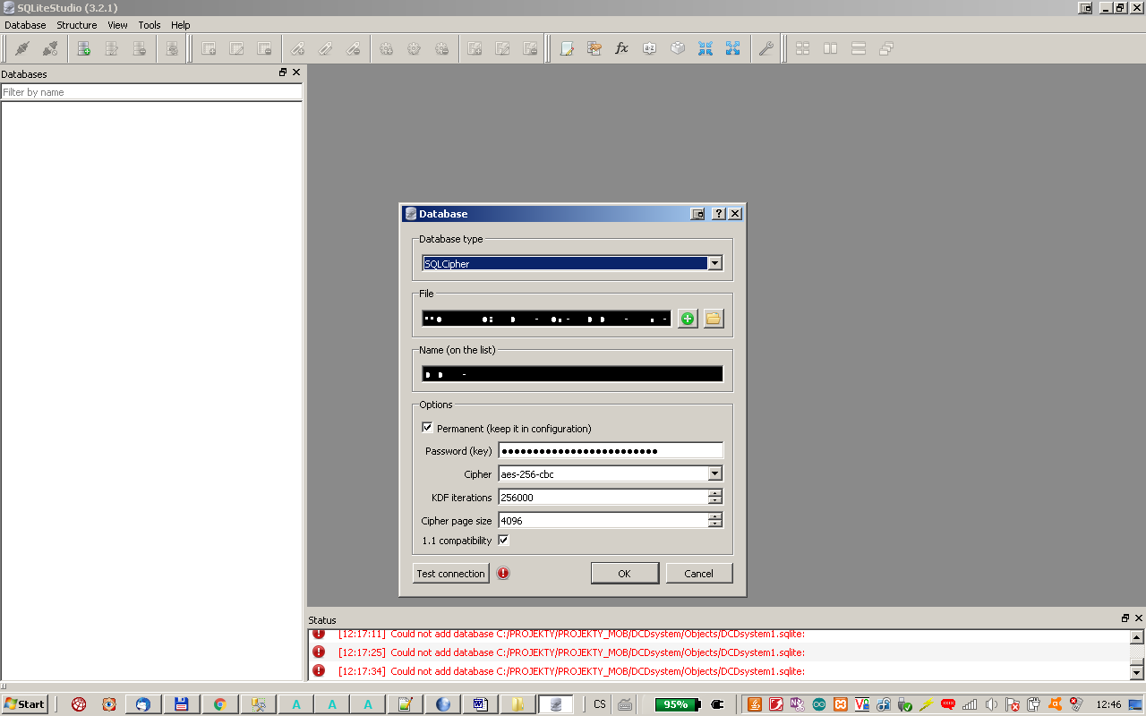Viewport: 1146px width, 716px height.
Task: Click the Windows Start button
Action: tap(24, 704)
